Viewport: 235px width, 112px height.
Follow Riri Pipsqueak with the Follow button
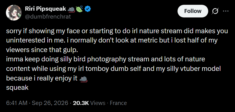click(x=193, y=11)
